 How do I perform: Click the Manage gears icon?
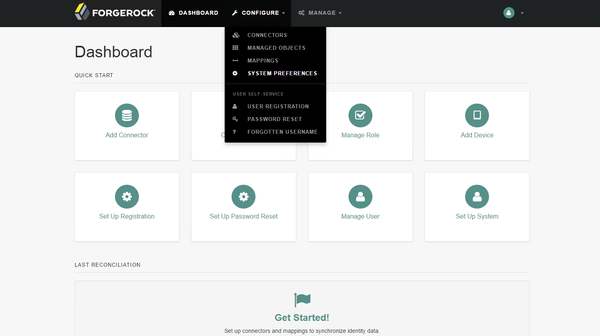click(301, 13)
